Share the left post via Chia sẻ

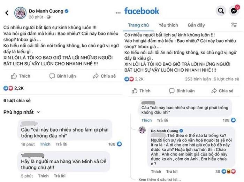(104, 76)
